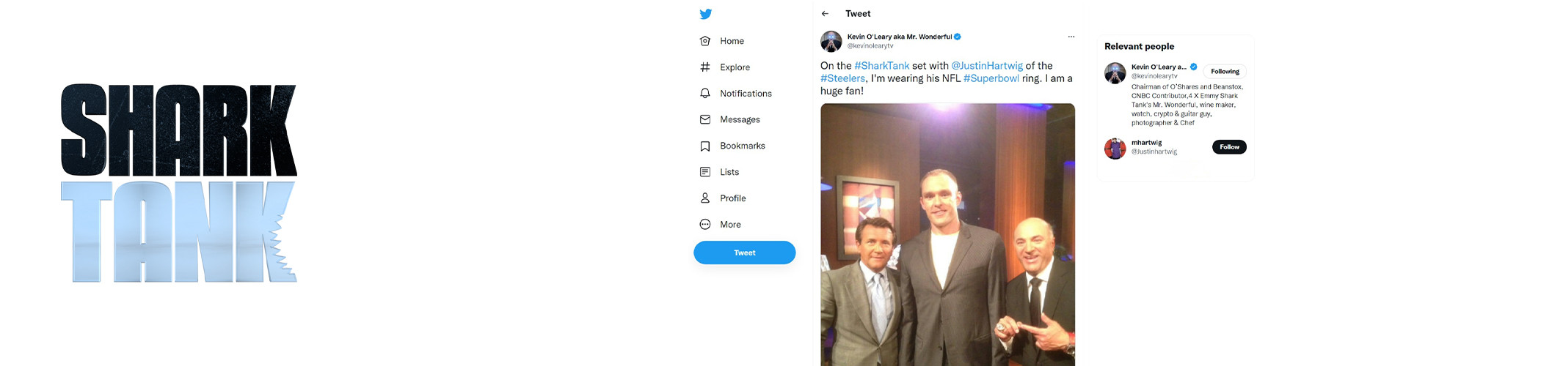The image size is (1541, 366).
Task: Open the Home icon in sidebar
Action: point(705,41)
